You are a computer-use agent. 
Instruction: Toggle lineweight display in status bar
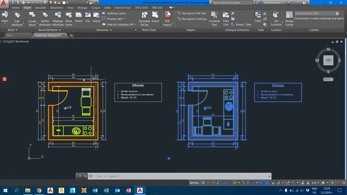click(x=261, y=183)
